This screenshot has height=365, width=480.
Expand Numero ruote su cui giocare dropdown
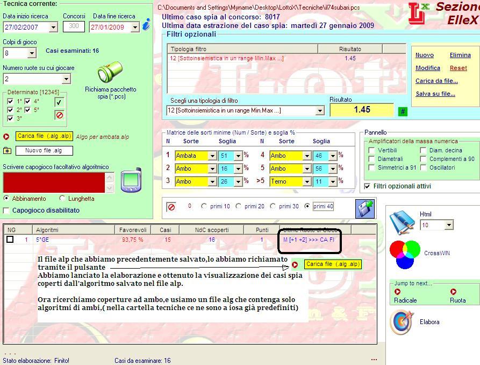[66, 79]
